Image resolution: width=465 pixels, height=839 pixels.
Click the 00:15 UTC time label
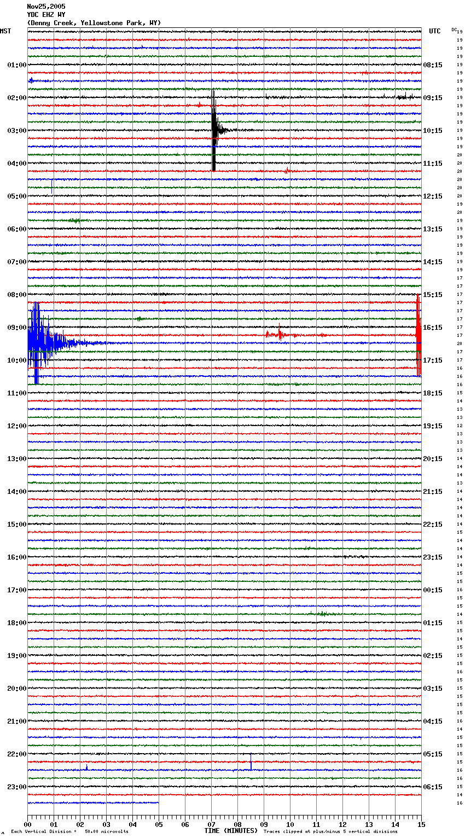[x=433, y=590]
